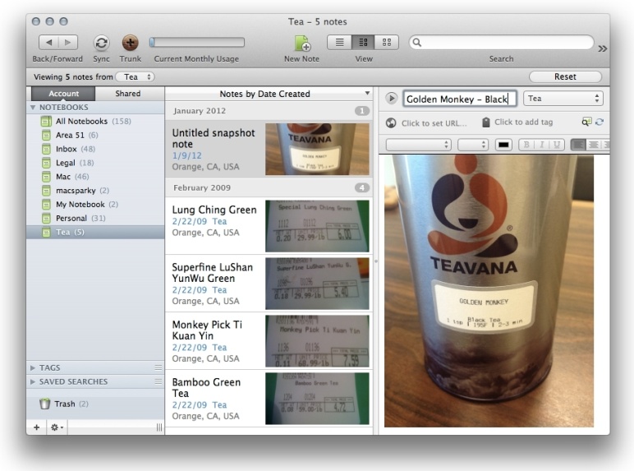
Task: Click the Tea tag on Bamboo Green note
Action: pos(219,405)
